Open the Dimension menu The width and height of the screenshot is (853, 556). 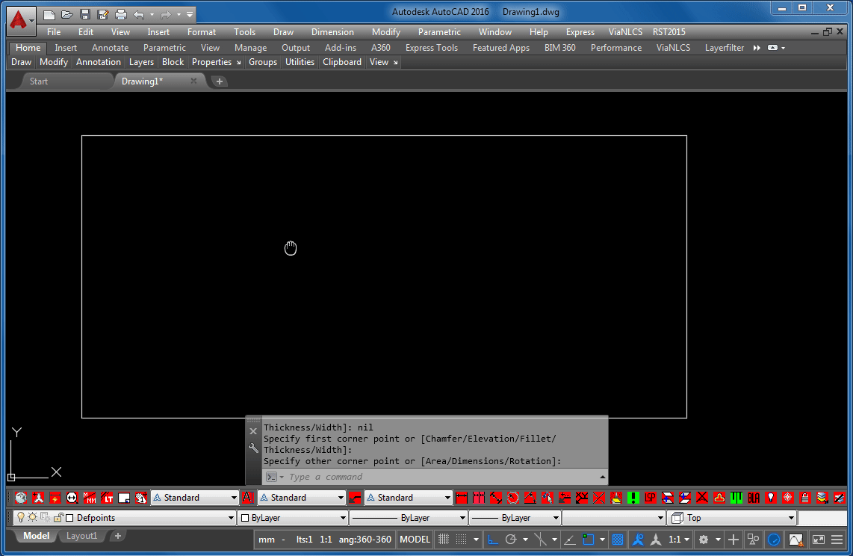[332, 32]
